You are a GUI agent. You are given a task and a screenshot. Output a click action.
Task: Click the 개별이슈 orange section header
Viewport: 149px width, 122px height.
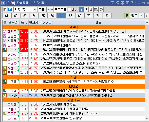point(74,100)
